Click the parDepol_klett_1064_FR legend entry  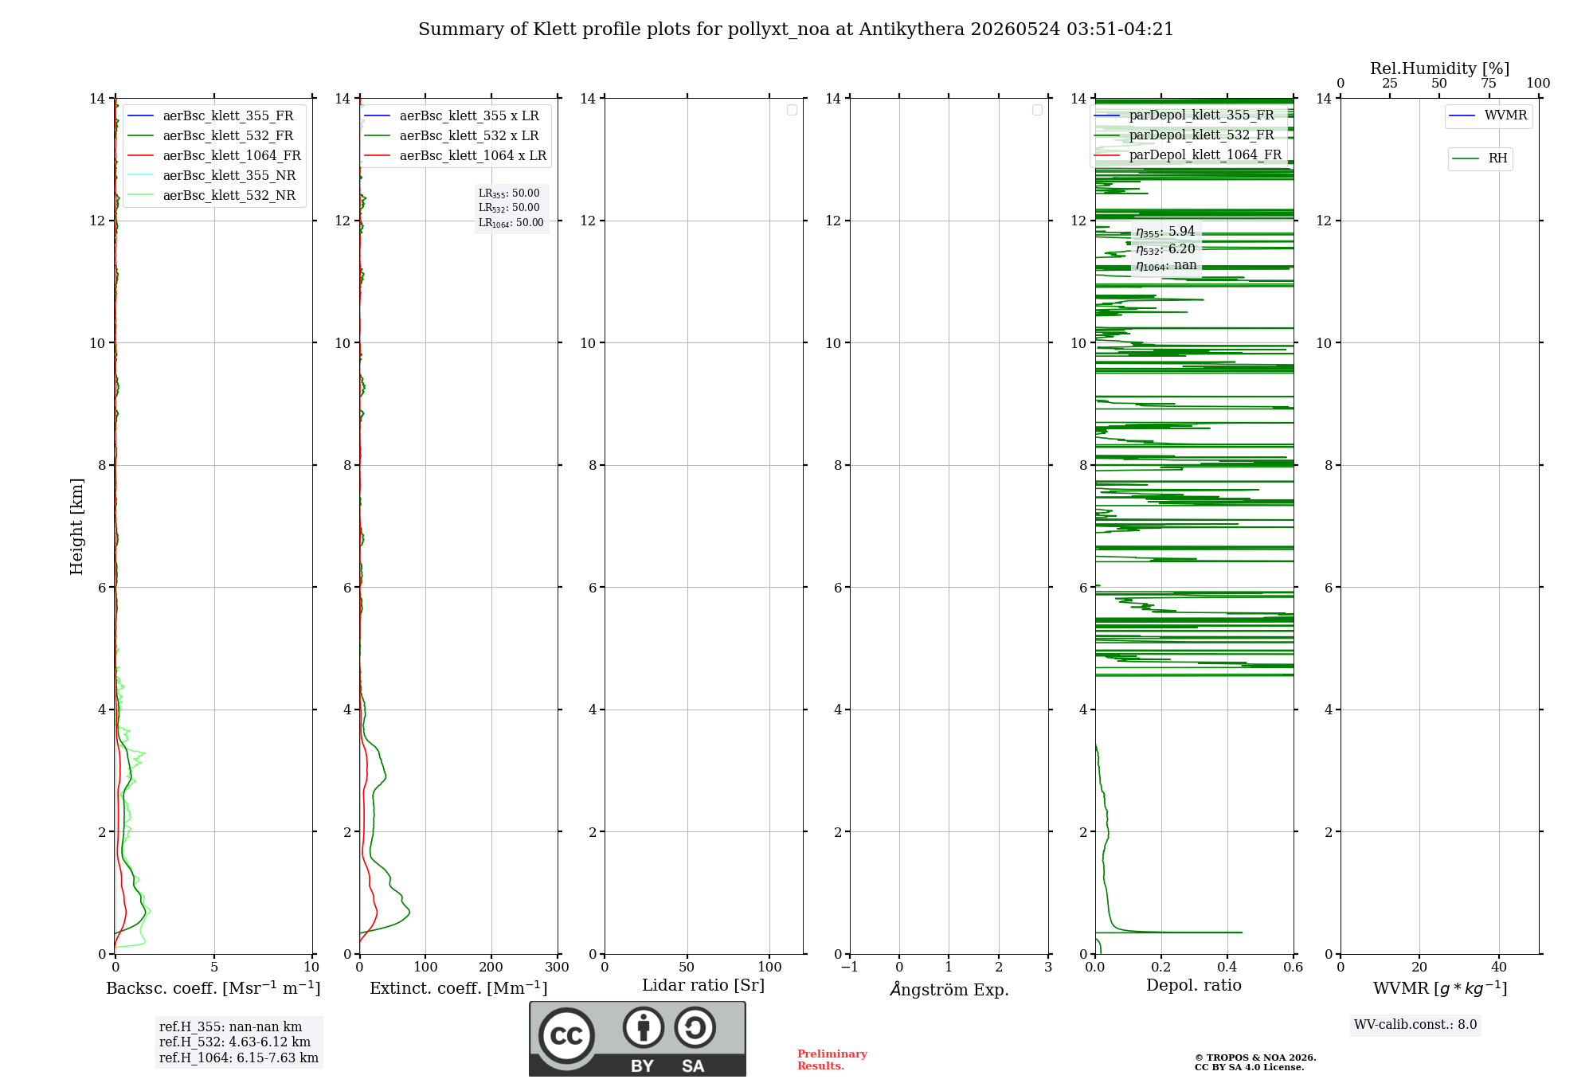1188,154
